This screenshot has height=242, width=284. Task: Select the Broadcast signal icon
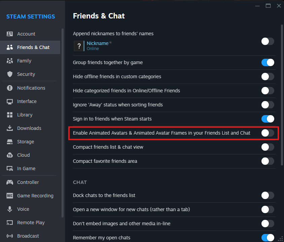coord(10,236)
